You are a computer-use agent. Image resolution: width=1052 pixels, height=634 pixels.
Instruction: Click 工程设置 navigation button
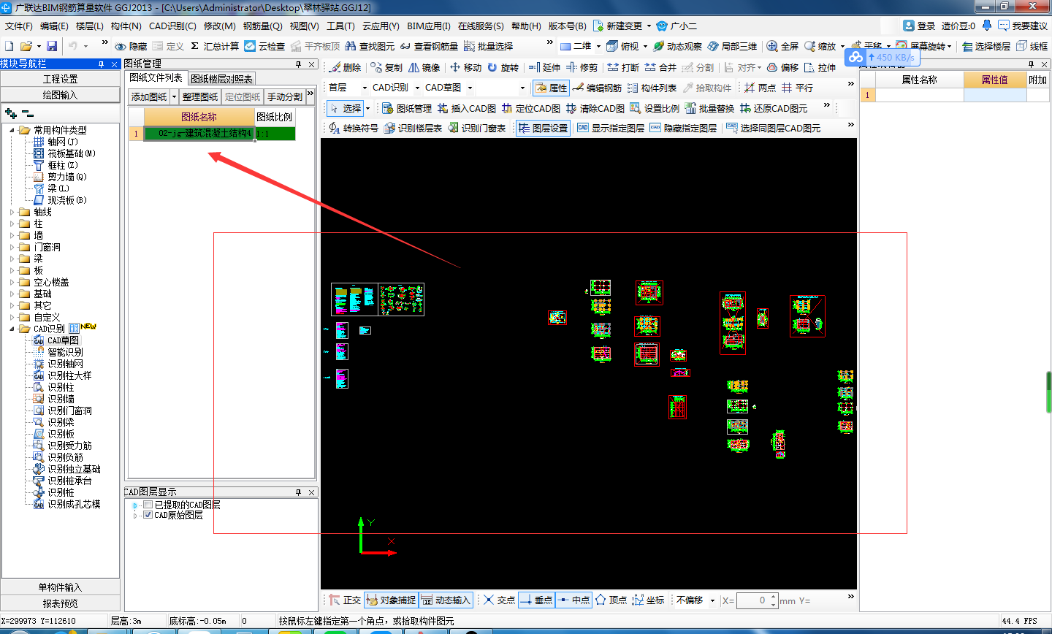pyautogui.click(x=60, y=79)
